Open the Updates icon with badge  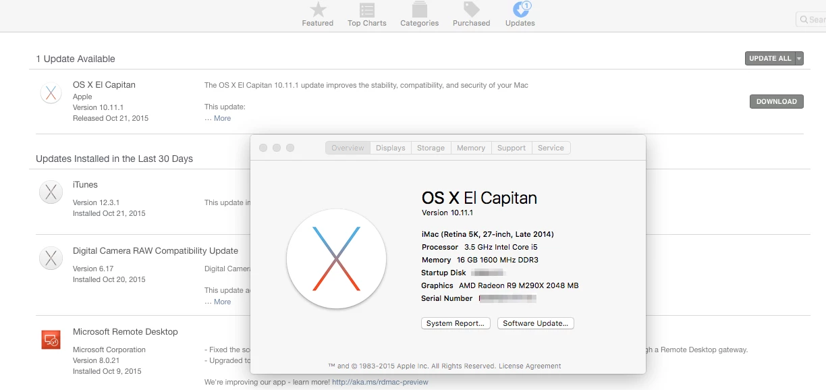click(521, 9)
